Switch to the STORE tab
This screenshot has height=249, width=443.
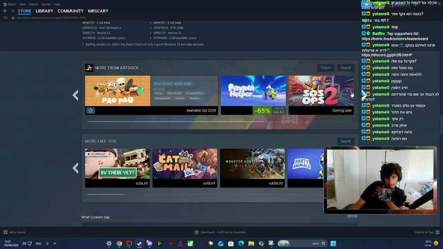(24, 11)
